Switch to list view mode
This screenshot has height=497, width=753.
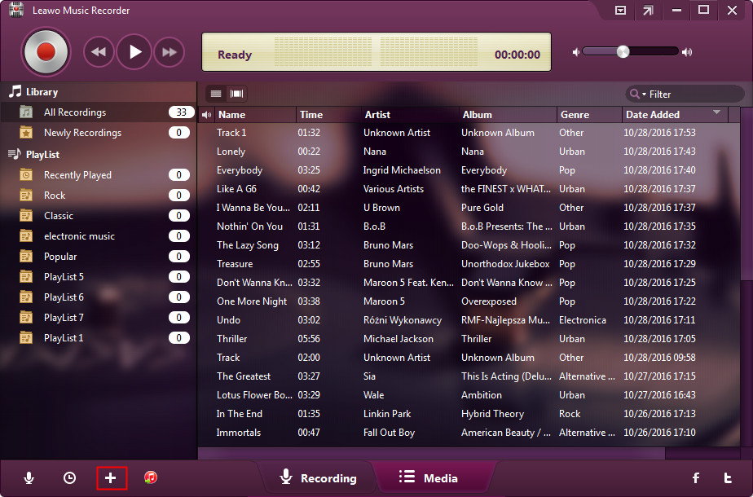(216, 94)
